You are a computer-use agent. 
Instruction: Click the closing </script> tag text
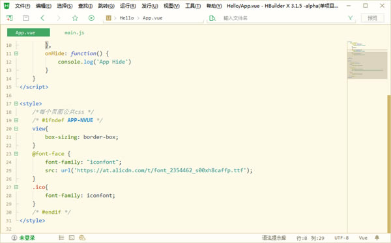(x=34, y=87)
